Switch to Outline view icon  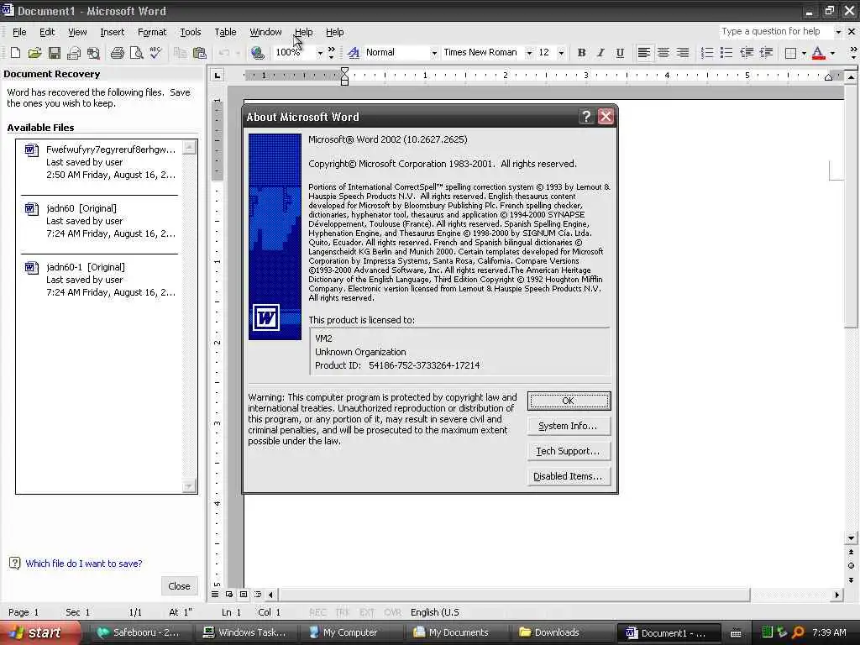pos(258,594)
